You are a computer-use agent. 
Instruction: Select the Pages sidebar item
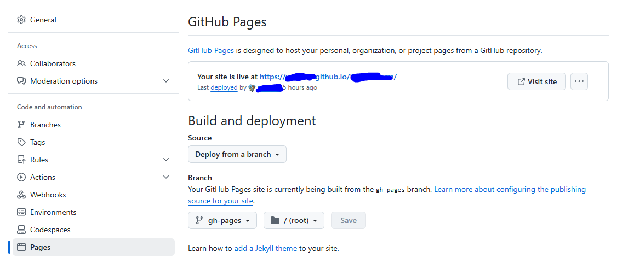pos(94,247)
